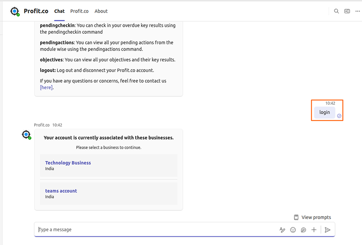Select the teams account business
This screenshot has height=245, width=362.
click(109, 194)
